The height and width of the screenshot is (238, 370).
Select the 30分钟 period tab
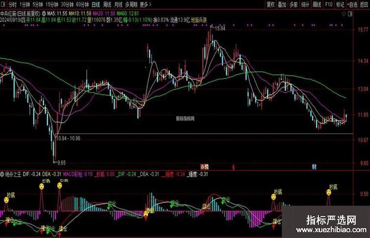(x=67, y=4)
